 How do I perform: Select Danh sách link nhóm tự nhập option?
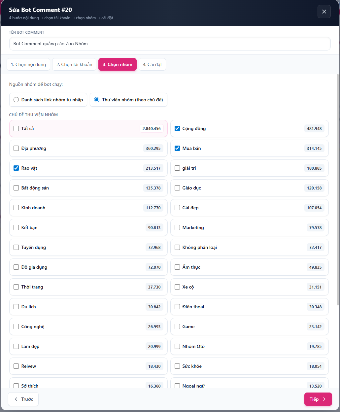pyautogui.click(x=16, y=100)
